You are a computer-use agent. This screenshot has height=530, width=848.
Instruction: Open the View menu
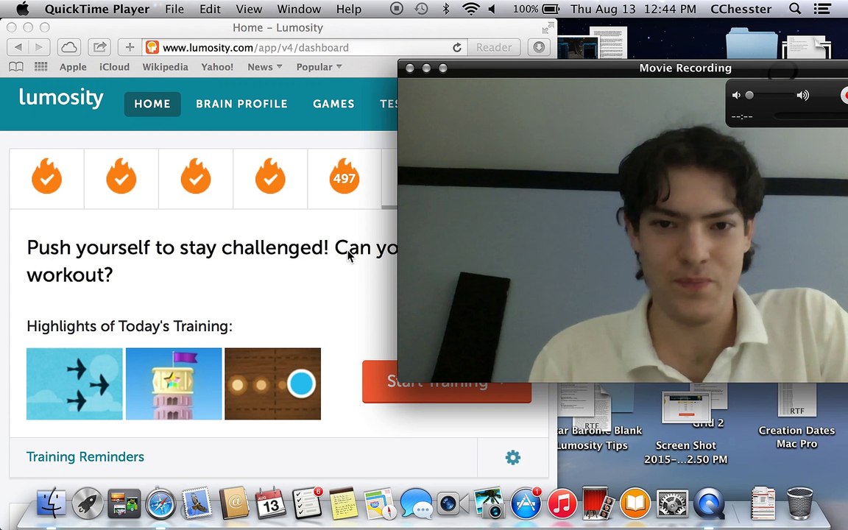[x=249, y=9]
